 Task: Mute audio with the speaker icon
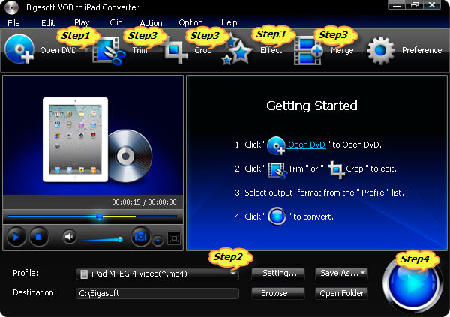point(69,237)
